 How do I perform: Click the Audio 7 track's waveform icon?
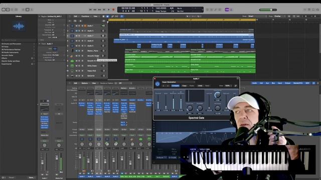(72, 35)
